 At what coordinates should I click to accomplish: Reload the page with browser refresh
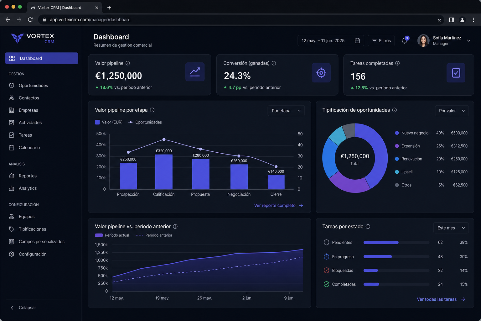pos(30,20)
